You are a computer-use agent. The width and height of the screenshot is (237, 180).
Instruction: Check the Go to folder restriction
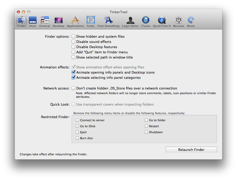(146, 120)
